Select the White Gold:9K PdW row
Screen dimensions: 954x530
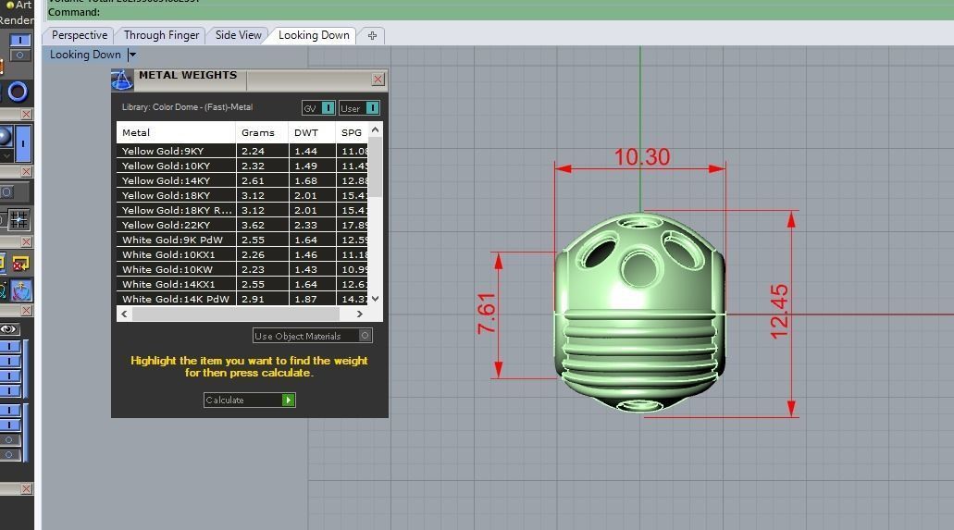[x=242, y=240]
